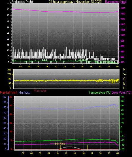Click the 1020 barometer scale value
132x157 pixels.
coord(123,14)
